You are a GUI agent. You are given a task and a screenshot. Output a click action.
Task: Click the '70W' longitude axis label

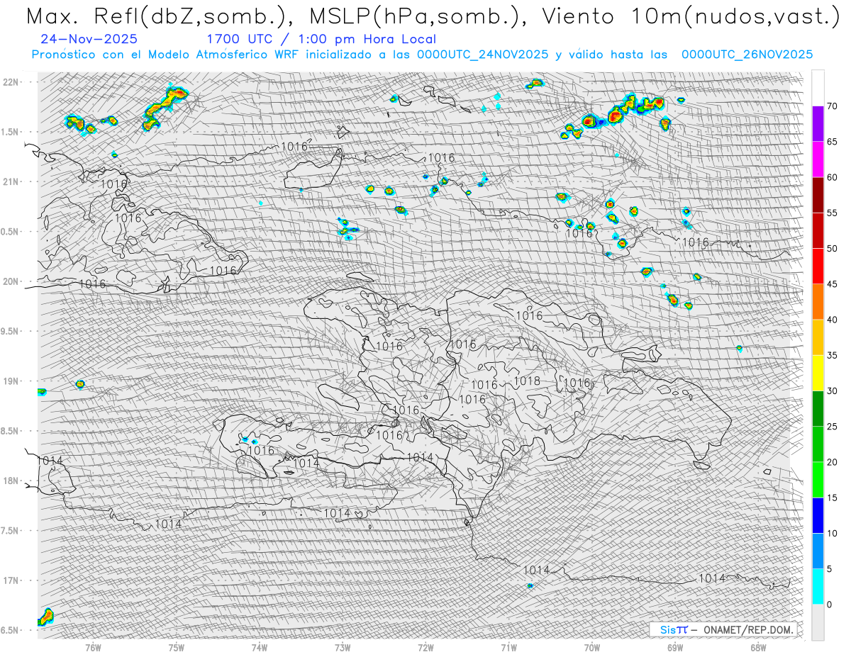592,648
